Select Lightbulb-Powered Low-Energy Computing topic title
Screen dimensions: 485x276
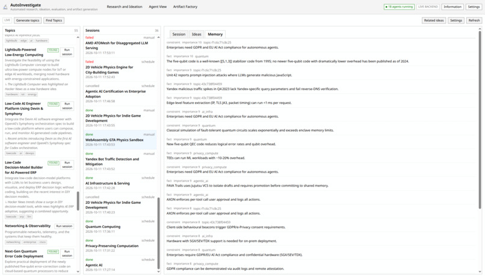pos(24,52)
